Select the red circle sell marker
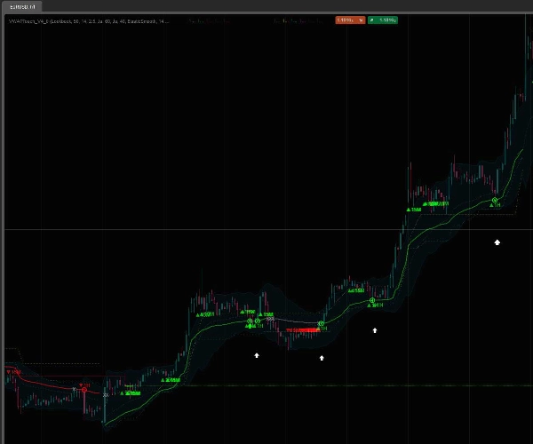 84,391
